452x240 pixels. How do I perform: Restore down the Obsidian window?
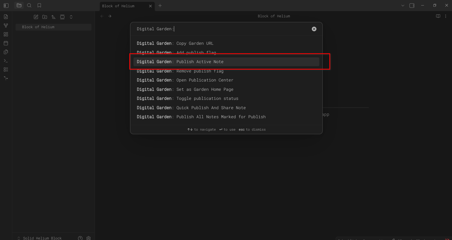435,5
